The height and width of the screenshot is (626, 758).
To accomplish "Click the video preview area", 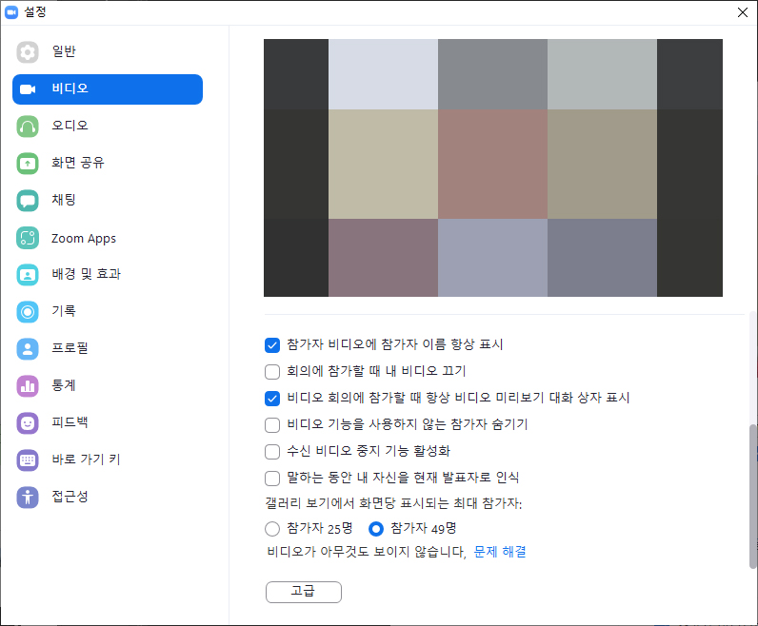I will click(x=493, y=167).
